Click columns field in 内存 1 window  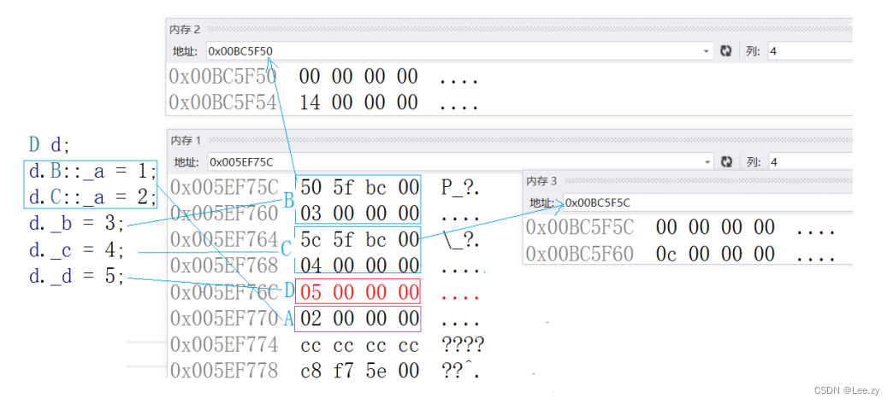[810, 162]
